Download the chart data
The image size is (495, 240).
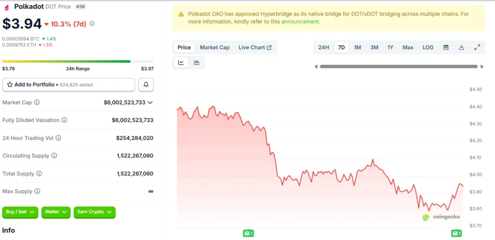click(462, 47)
